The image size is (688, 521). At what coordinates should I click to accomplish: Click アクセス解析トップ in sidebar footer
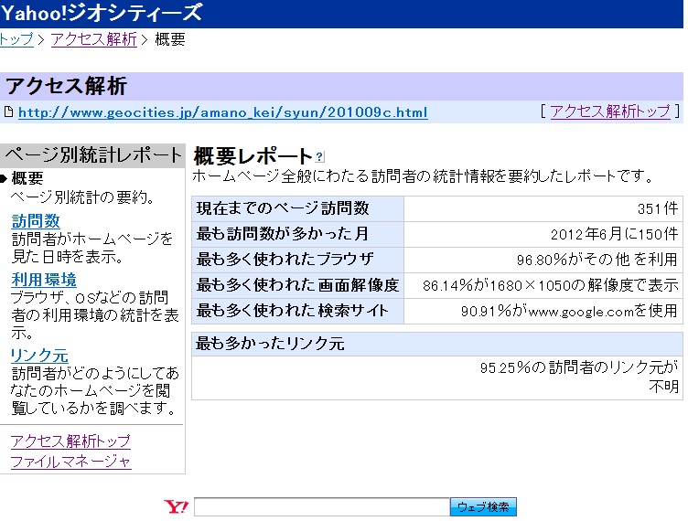click(70, 441)
